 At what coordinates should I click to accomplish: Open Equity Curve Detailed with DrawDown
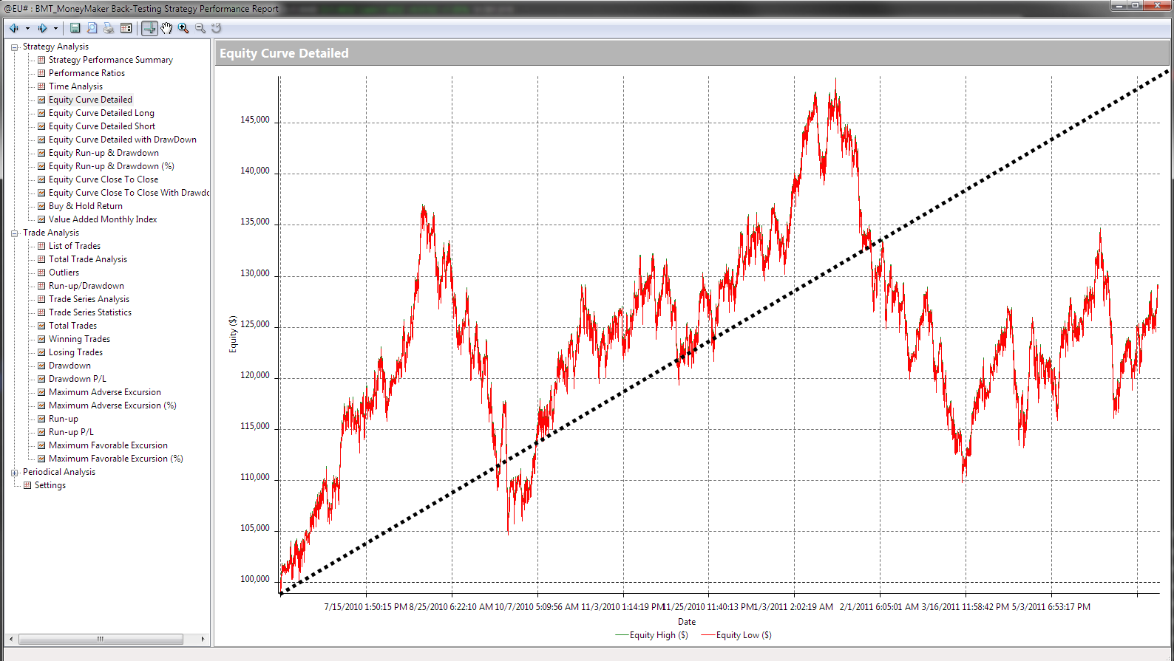123,140
